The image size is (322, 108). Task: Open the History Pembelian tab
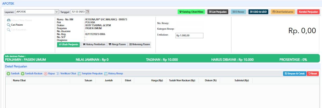[94, 44]
